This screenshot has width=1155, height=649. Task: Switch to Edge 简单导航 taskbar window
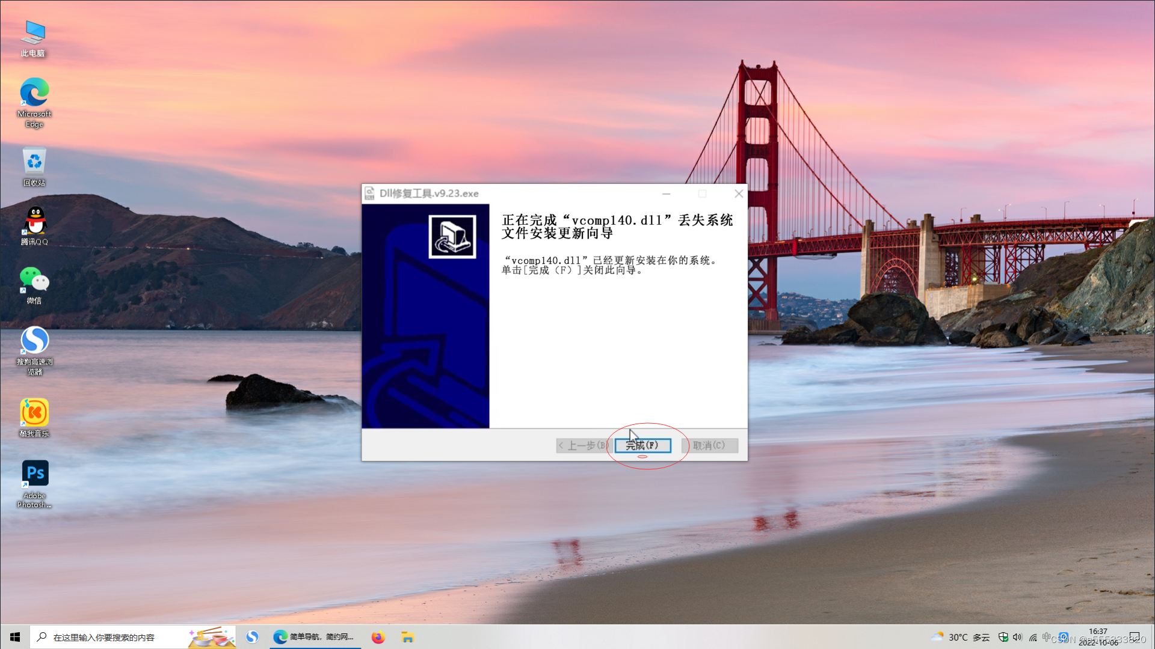click(314, 637)
